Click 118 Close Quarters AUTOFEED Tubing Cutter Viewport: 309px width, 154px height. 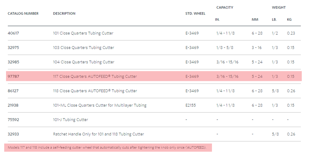(x=95, y=91)
